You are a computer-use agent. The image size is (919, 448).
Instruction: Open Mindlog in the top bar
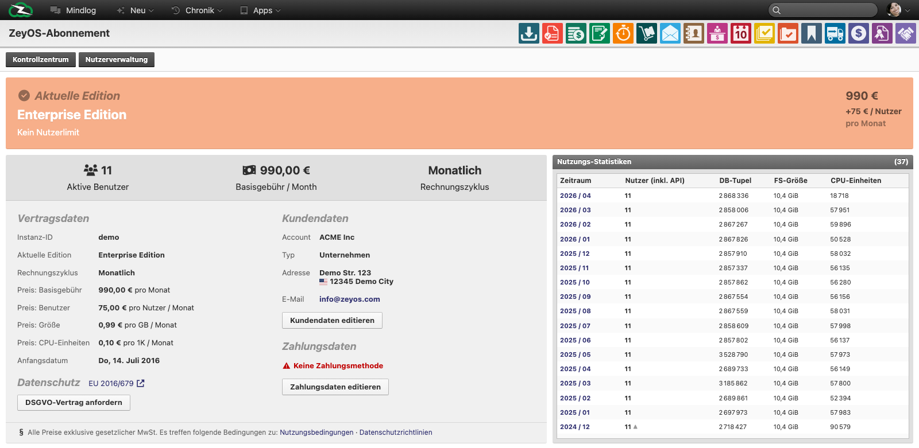(x=73, y=10)
